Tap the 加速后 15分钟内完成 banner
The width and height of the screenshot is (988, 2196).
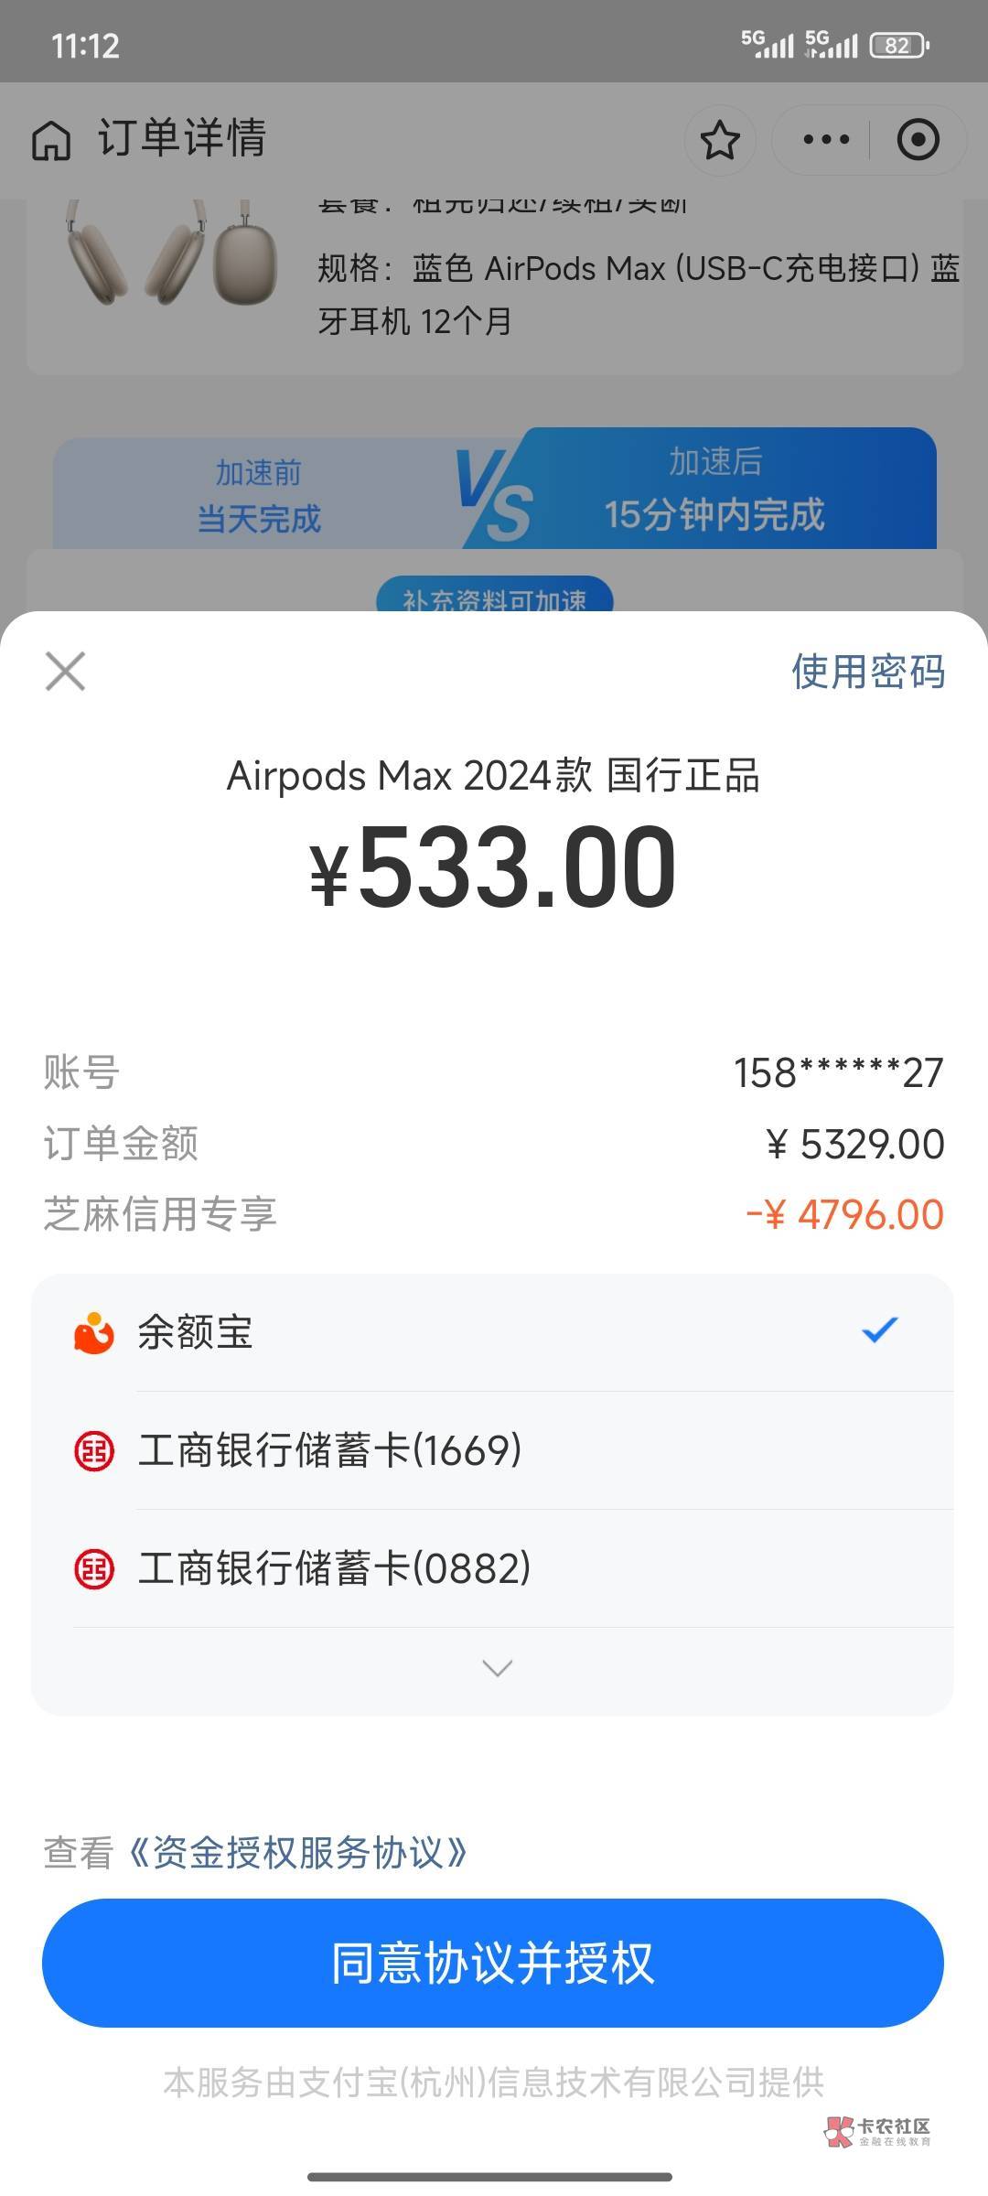click(x=714, y=491)
